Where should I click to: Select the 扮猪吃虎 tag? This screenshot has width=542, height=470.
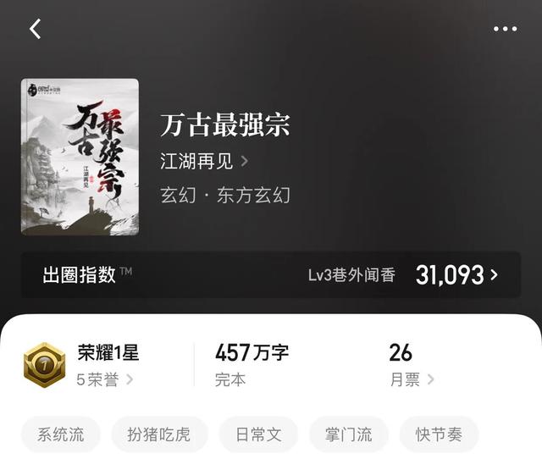(x=159, y=434)
